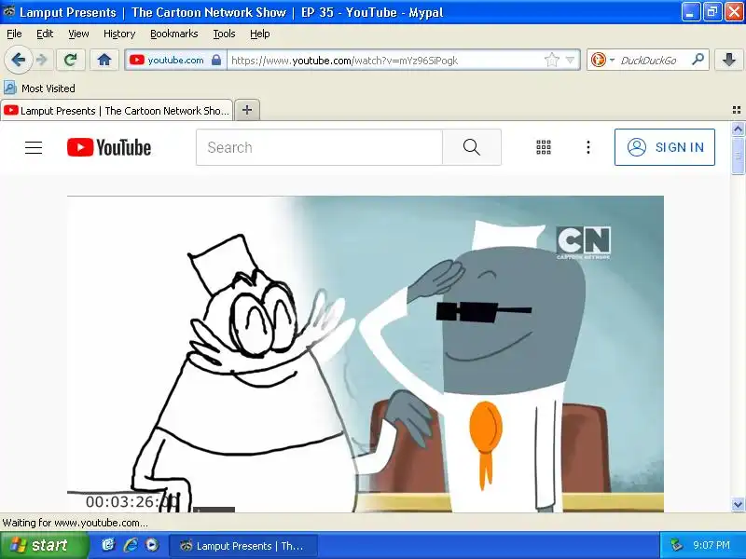The height and width of the screenshot is (559, 746).
Task: Open the DuckDuckGo search engine dropdown
Action: 602,61
